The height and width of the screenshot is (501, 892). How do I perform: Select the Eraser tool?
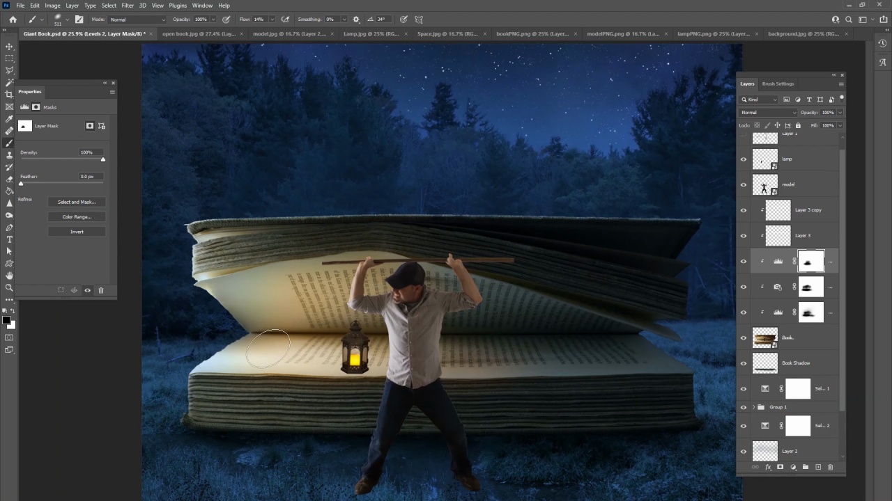coord(9,179)
